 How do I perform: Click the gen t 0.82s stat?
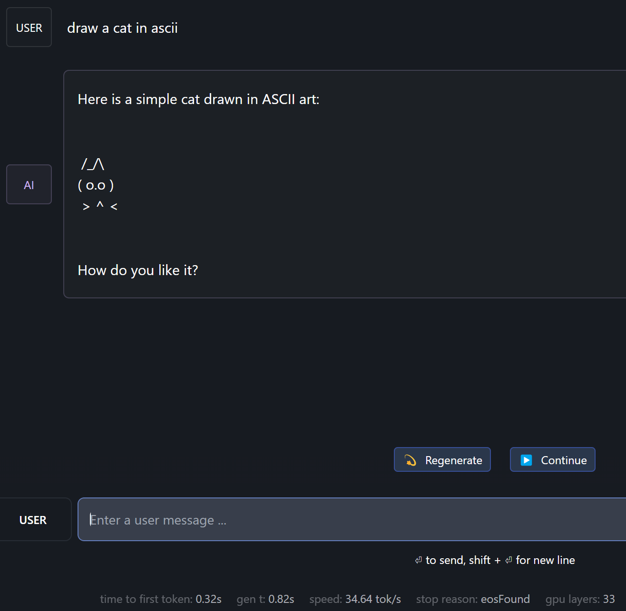coord(265,599)
